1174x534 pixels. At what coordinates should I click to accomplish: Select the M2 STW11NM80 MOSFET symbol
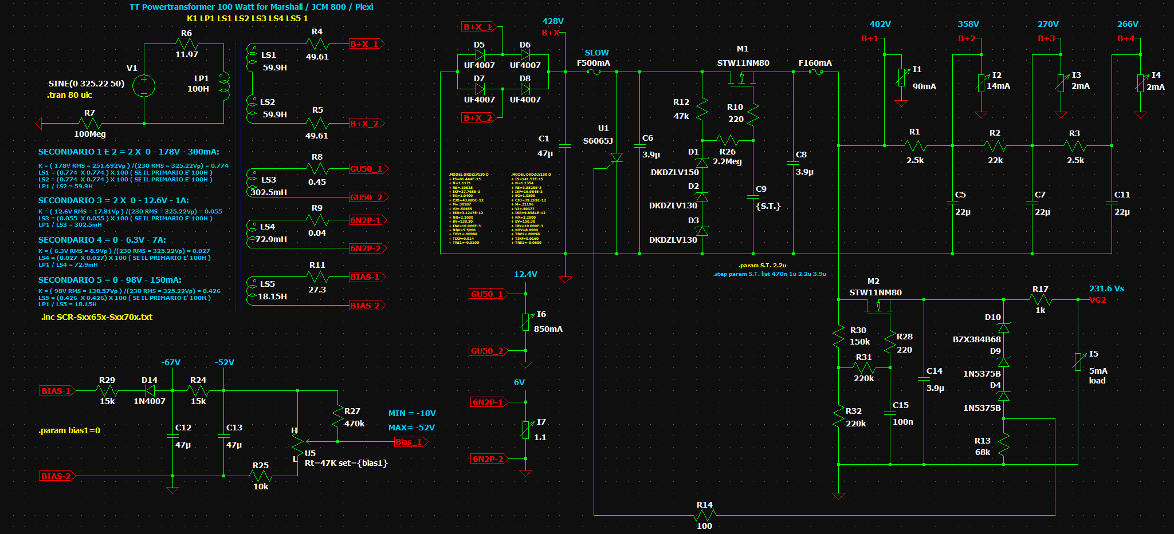pos(878,307)
